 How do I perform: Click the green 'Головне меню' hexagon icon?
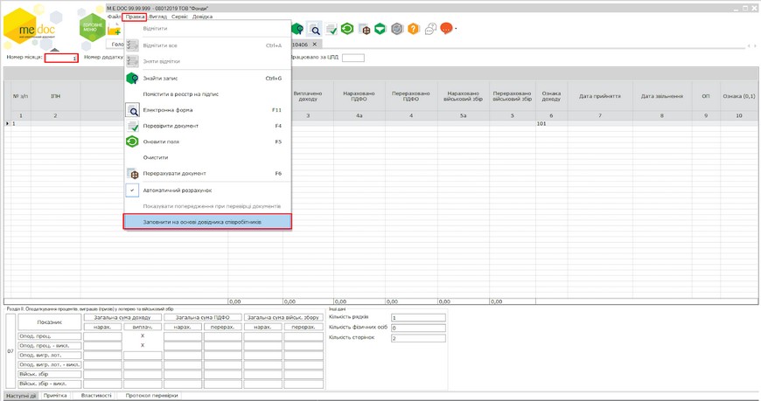tap(91, 28)
